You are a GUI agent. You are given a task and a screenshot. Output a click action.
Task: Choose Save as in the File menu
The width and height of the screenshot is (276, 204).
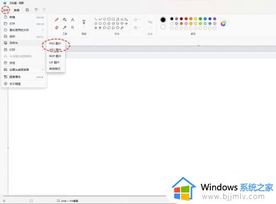24,43
